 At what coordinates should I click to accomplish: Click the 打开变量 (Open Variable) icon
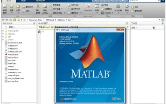(51, 9)
